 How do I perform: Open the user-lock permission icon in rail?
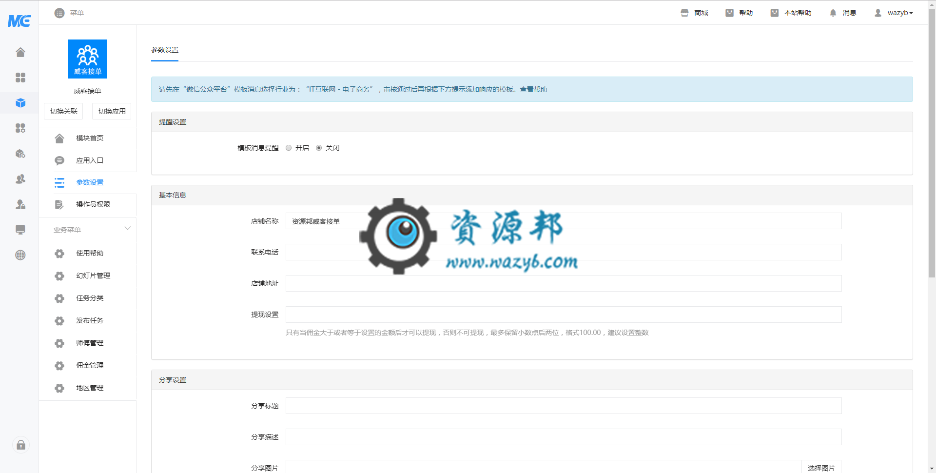(20, 204)
